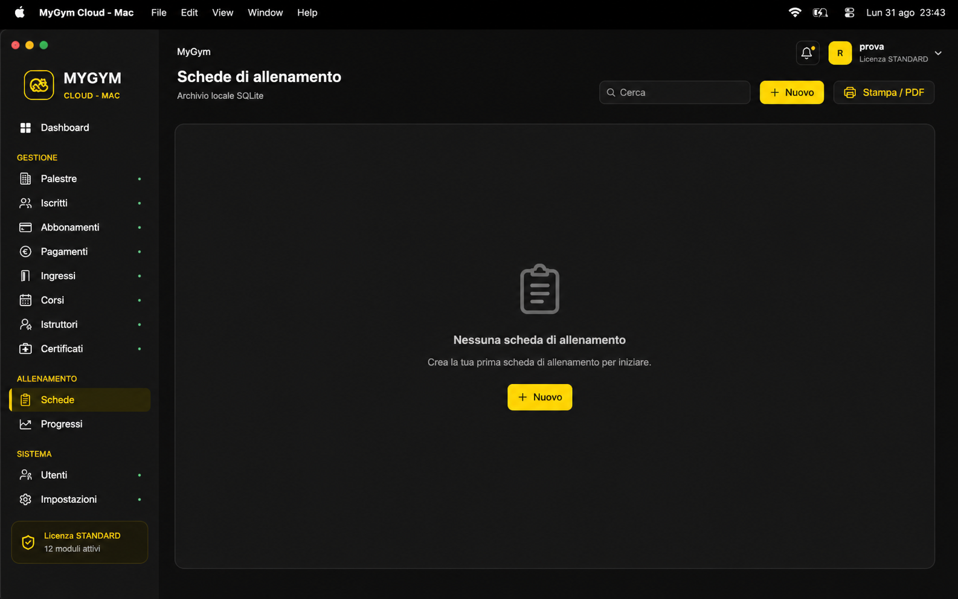Click the license shield icon
This screenshot has height=599, width=958.
28,542
